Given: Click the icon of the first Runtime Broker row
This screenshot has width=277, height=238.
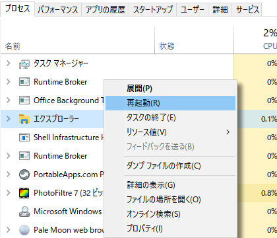Looking at the screenshot, I should [24, 82].
